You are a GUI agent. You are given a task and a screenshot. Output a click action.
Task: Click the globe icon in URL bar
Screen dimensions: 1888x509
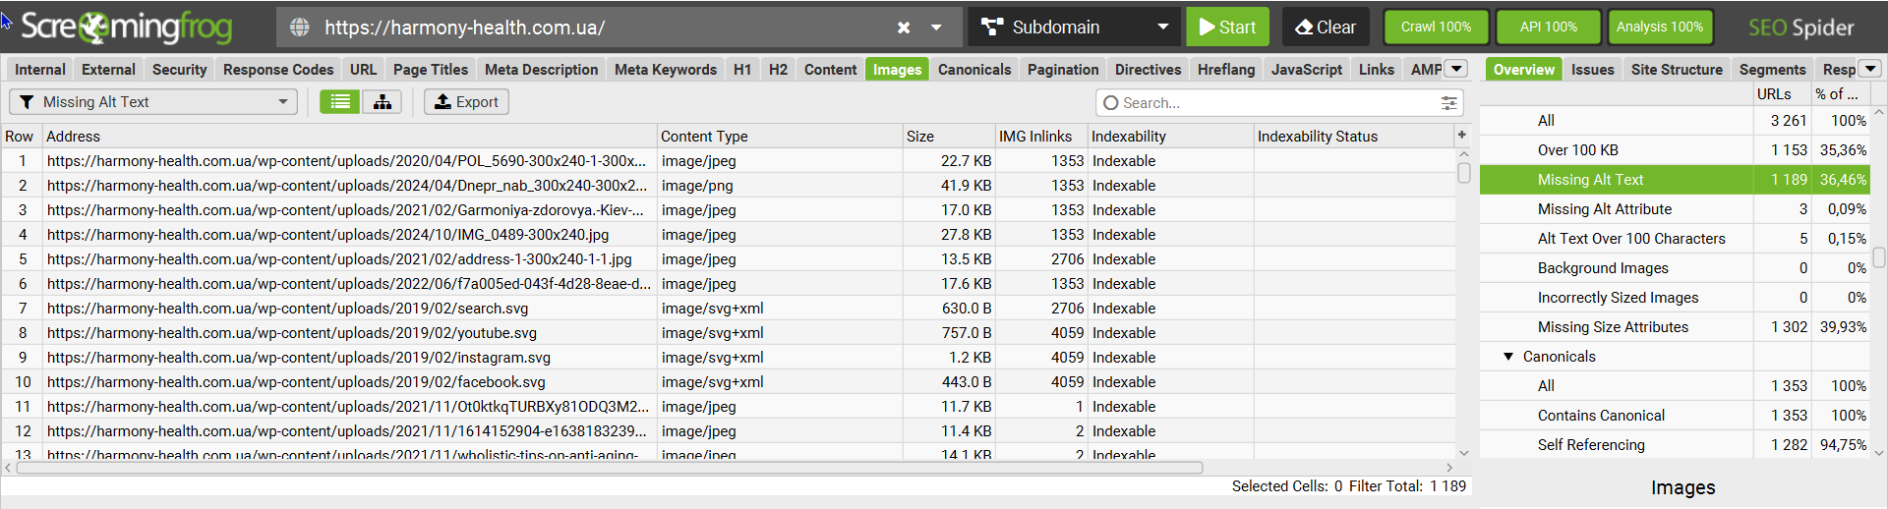point(300,28)
